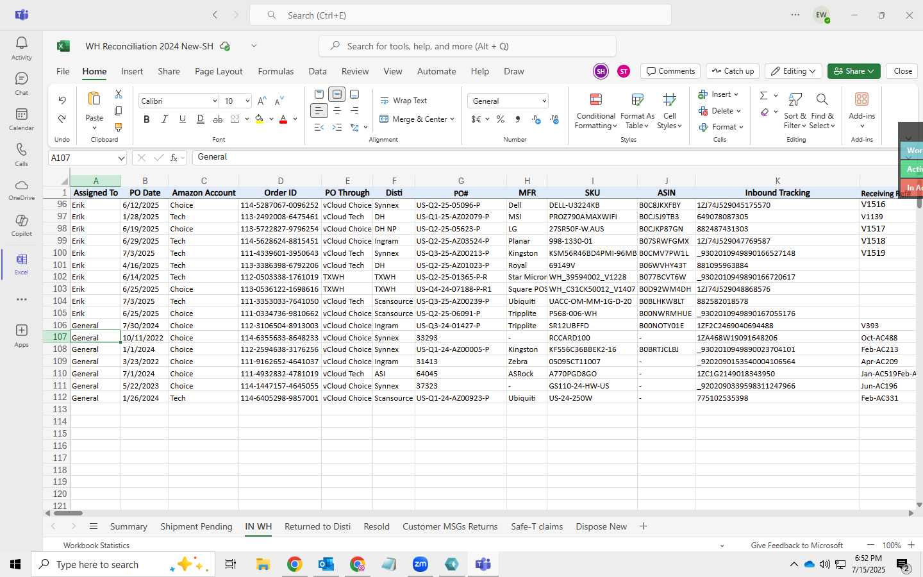The height and width of the screenshot is (577, 923).
Task: Expand the Insert cells dropdown
Action: pyautogui.click(x=736, y=94)
